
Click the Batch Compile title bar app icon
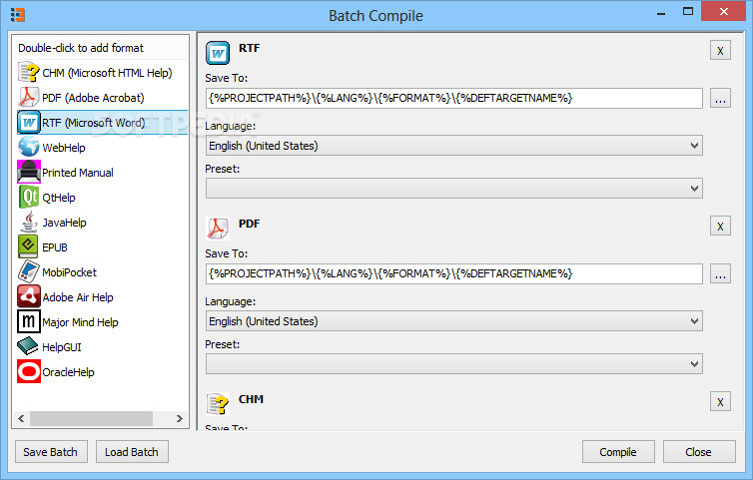(x=18, y=15)
